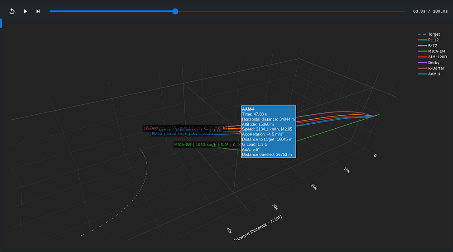Start playback with the play button
The height and width of the screenshot is (252, 453).
tap(25, 11)
